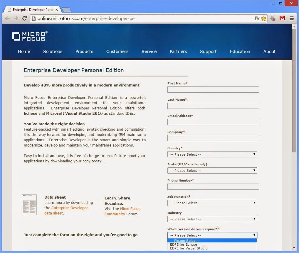
Task: Expand the Job Function dropdown
Action: click(212, 203)
